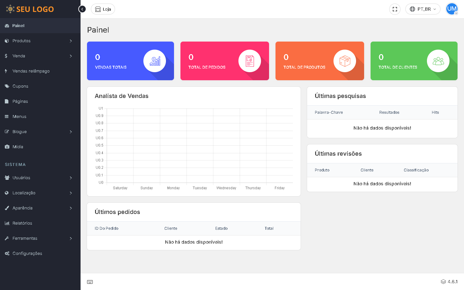Expand the Blogue menu chevron

coord(71,132)
